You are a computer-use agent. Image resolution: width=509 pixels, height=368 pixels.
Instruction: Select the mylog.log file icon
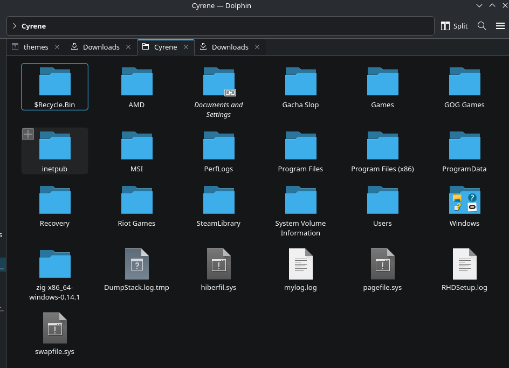(300, 264)
